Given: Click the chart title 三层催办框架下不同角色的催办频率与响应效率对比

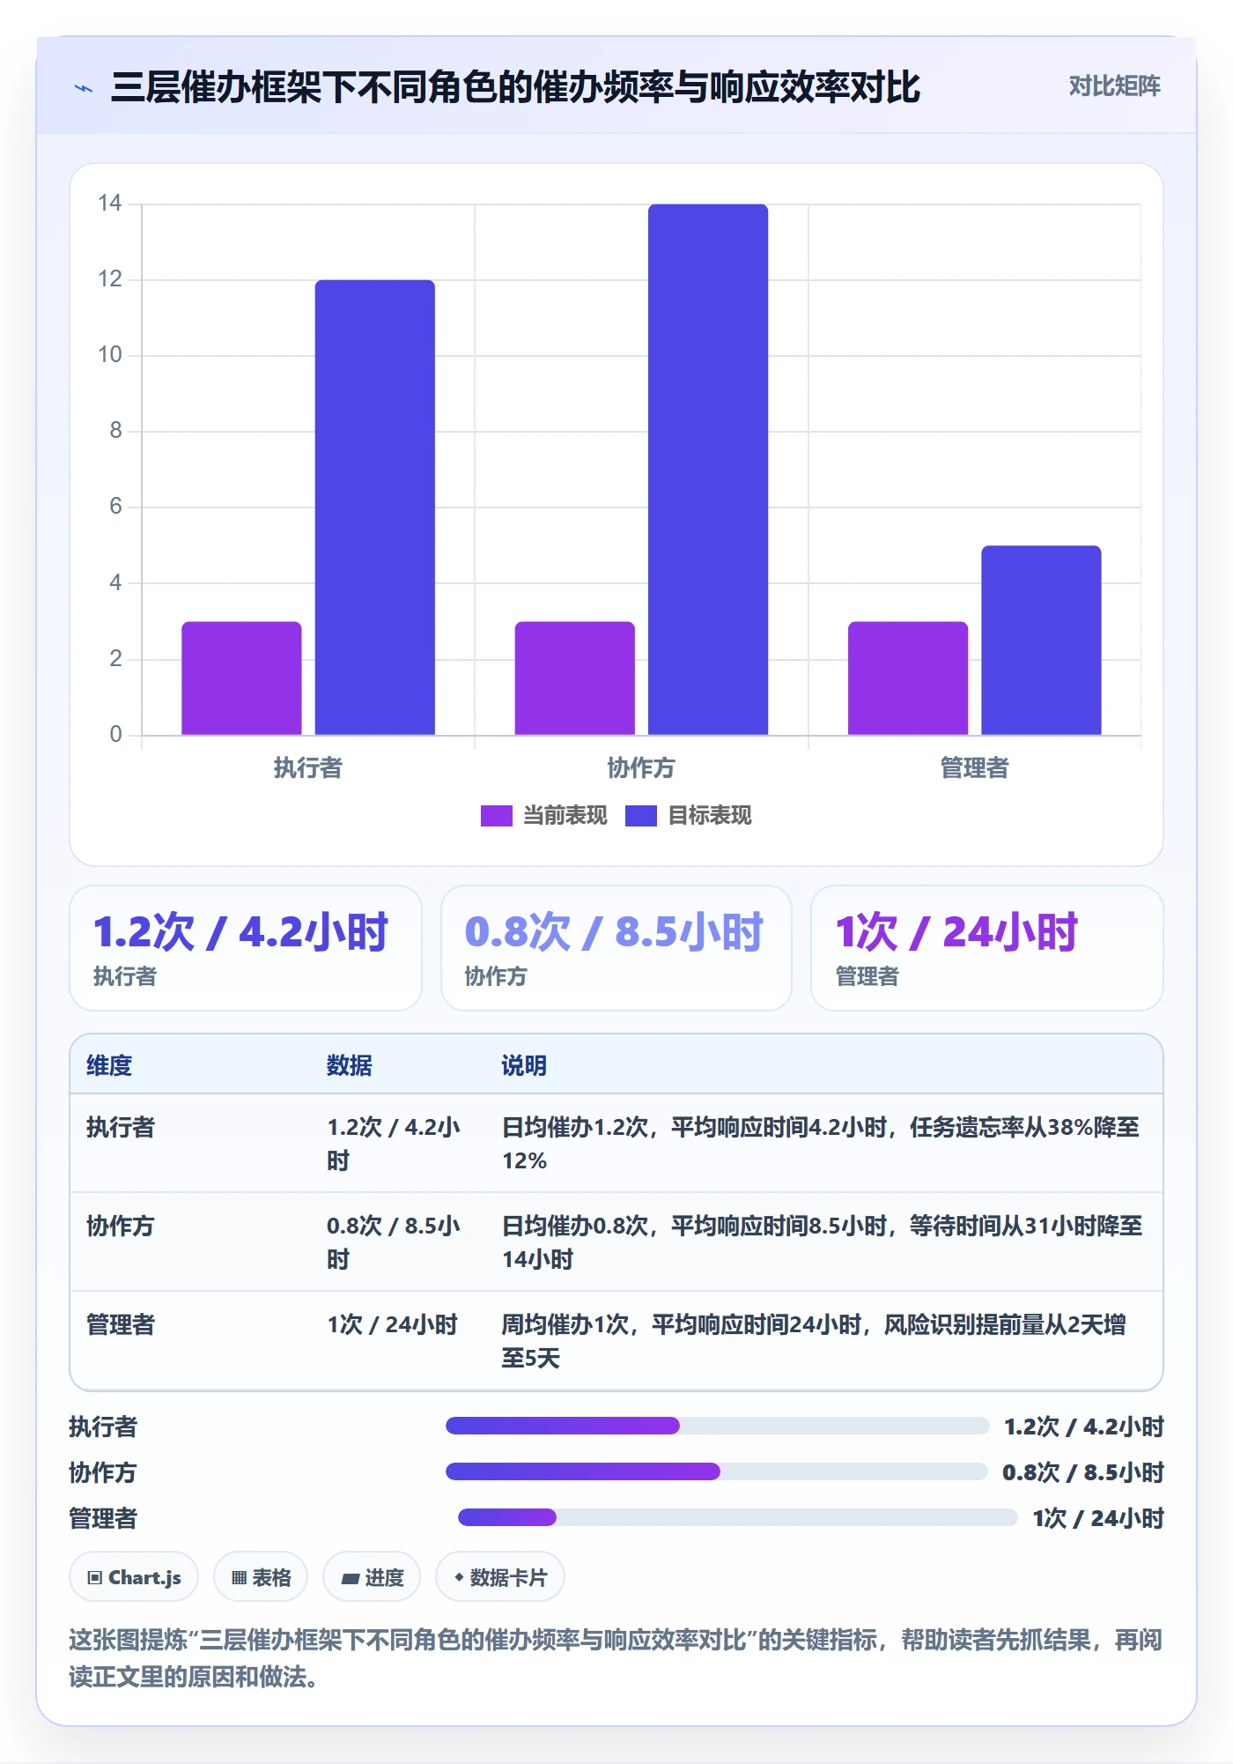Looking at the screenshot, I should [516, 87].
